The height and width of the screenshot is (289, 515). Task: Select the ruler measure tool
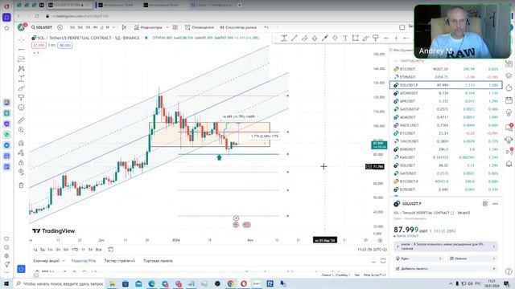(x=22, y=120)
